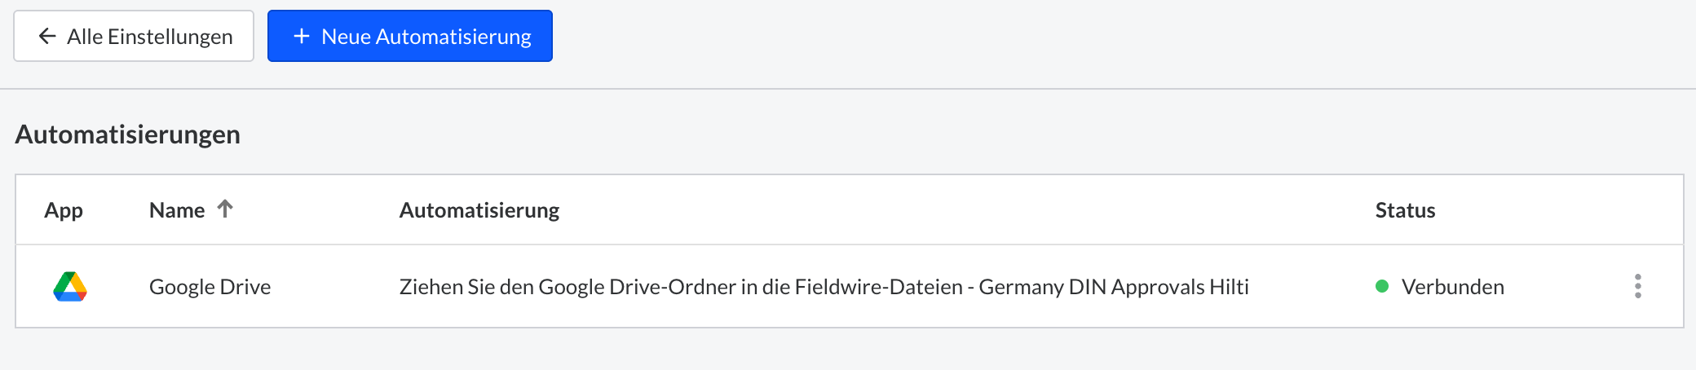The width and height of the screenshot is (1696, 370).
Task: Click the word Hilti ending the row description
Action: [x=1229, y=287]
